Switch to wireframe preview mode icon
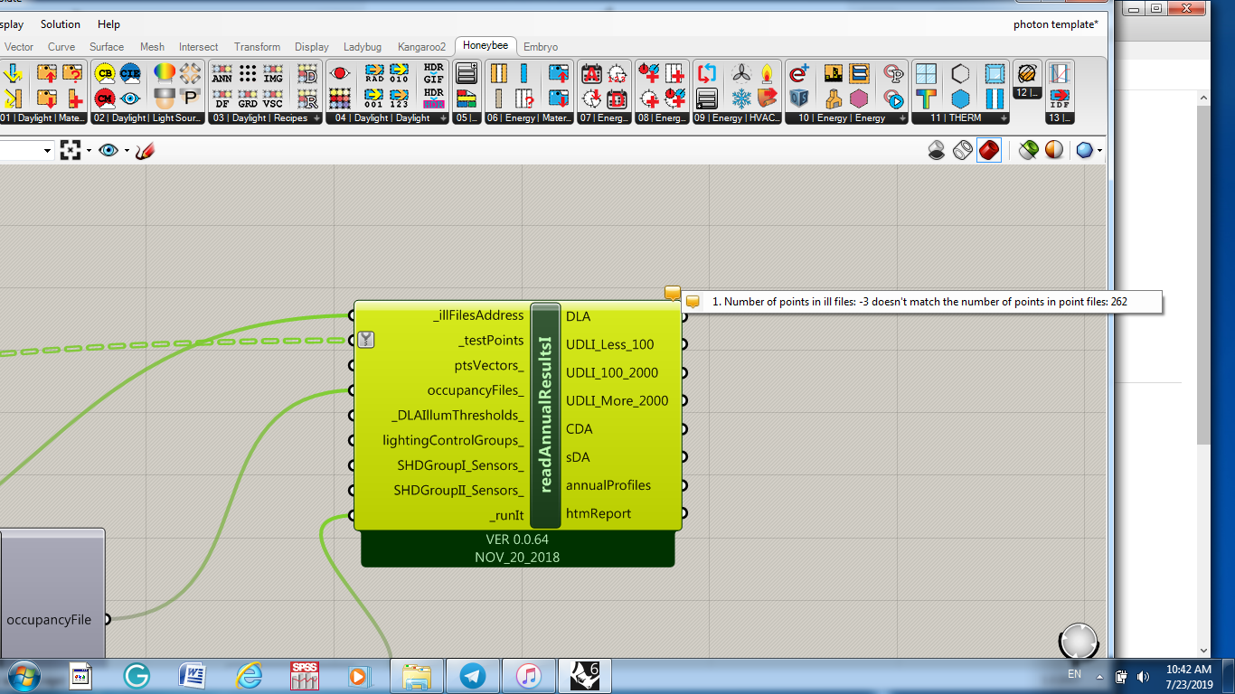Screen dimensions: 1235x694 [963, 150]
